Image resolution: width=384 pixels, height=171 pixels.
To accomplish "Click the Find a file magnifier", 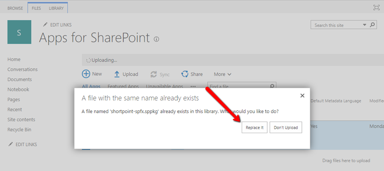I will (x=272, y=86).
